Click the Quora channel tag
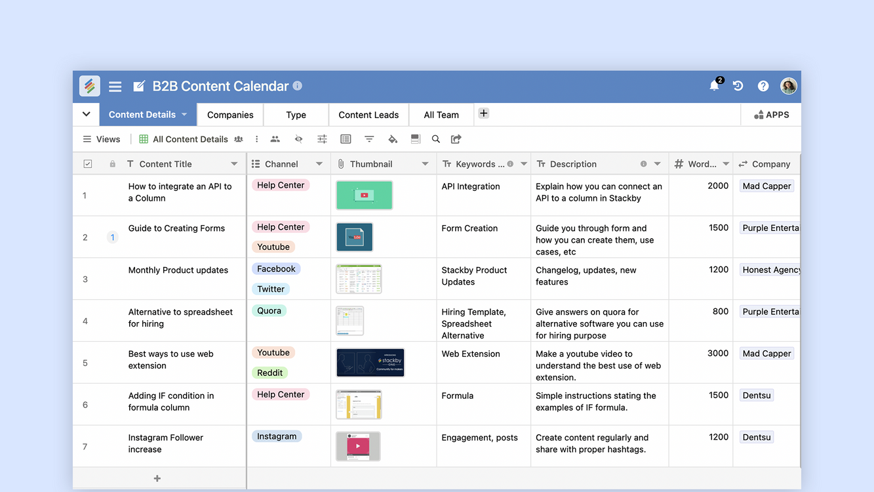The height and width of the screenshot is (492, 874). click(269, 311)
